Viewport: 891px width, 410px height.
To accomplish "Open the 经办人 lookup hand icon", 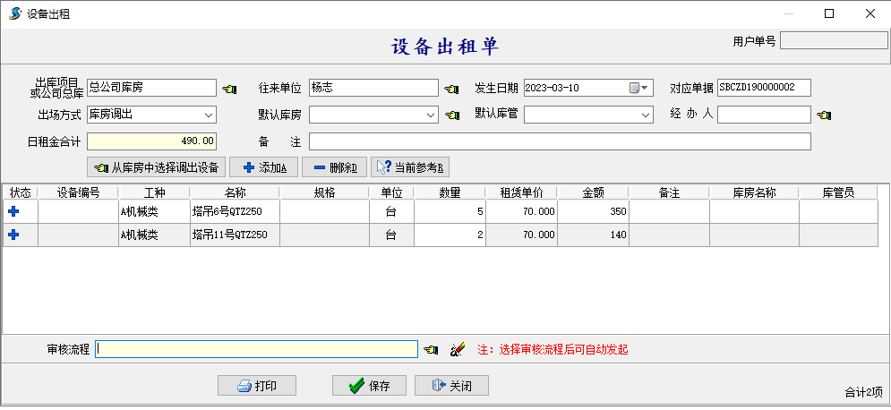I will [x=824, y=115].
